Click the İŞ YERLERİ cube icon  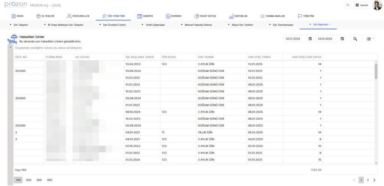coord(38,16)
